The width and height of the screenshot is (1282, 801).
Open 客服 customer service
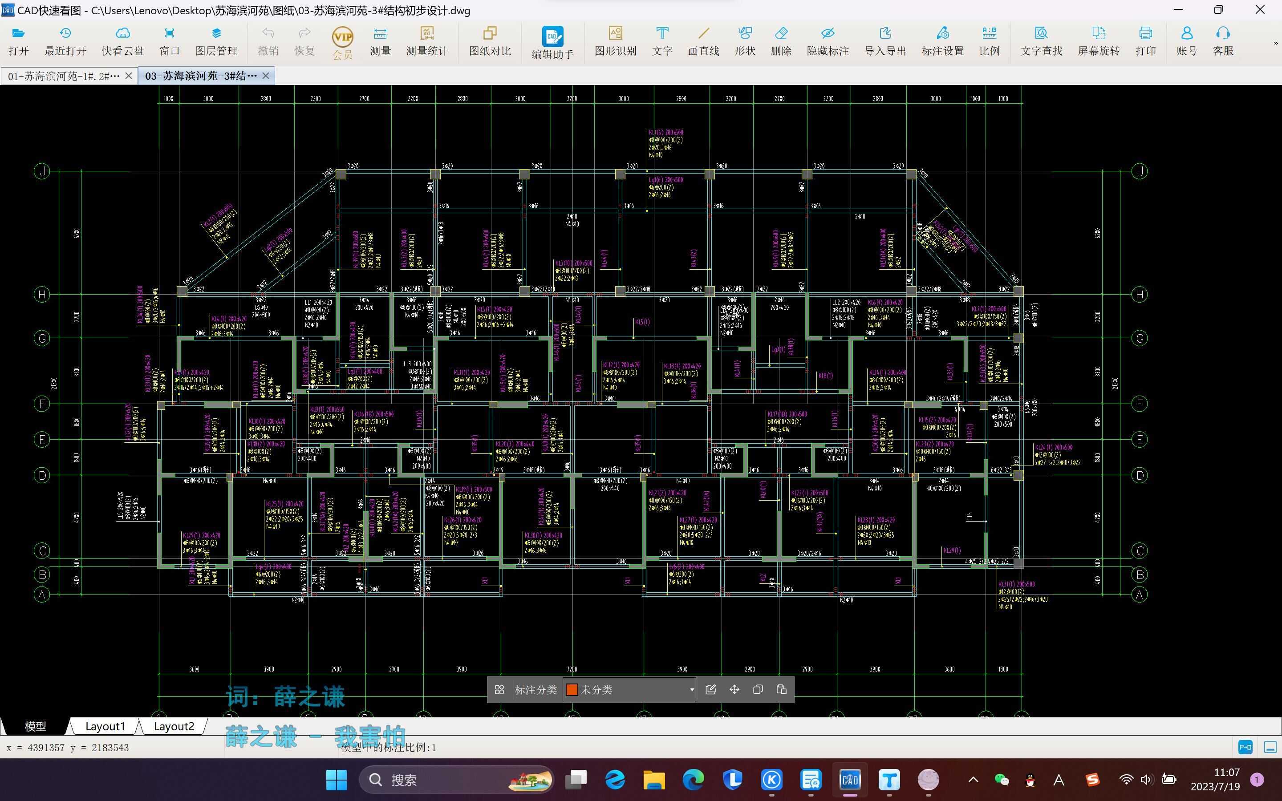pyautogui.click(x=1223, y=41)
